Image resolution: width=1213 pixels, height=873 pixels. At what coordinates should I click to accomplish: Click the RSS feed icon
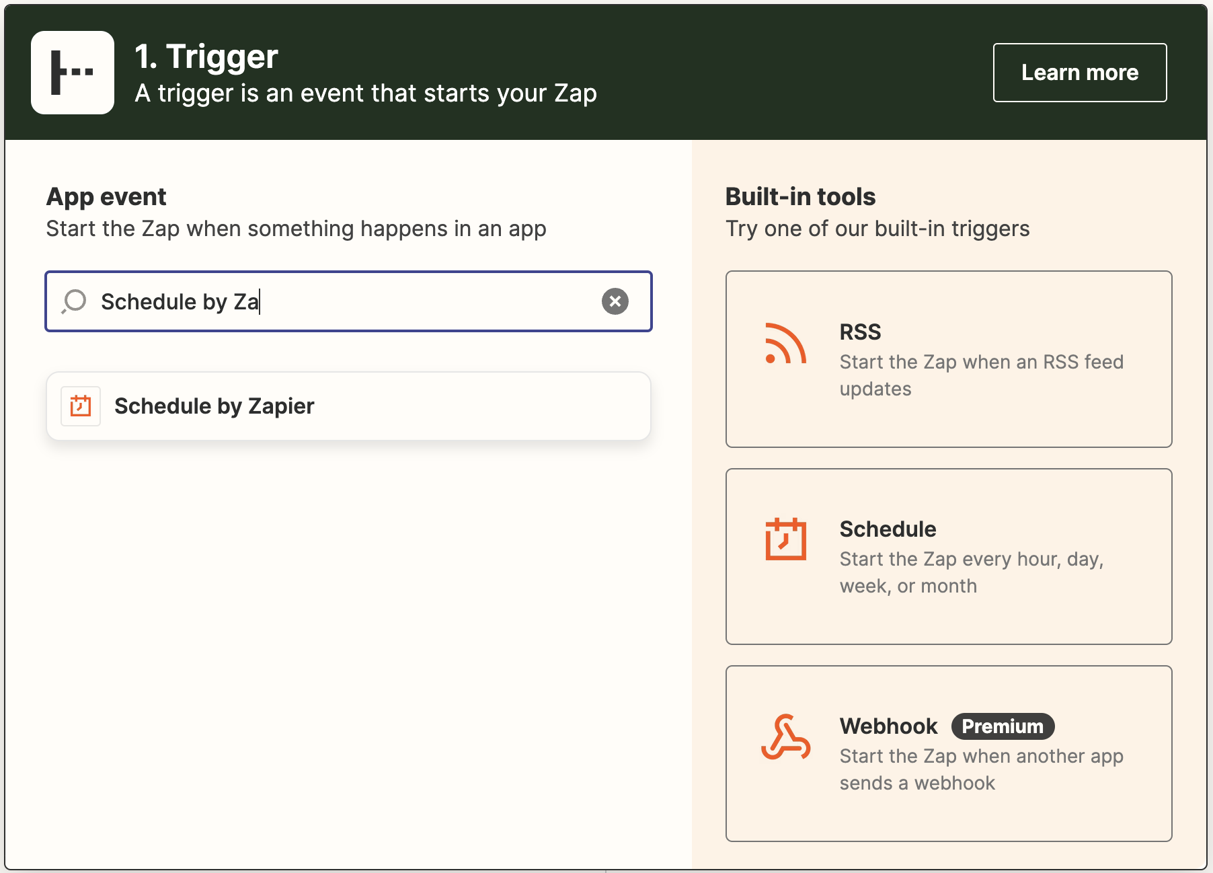click(x=785, y=344)
